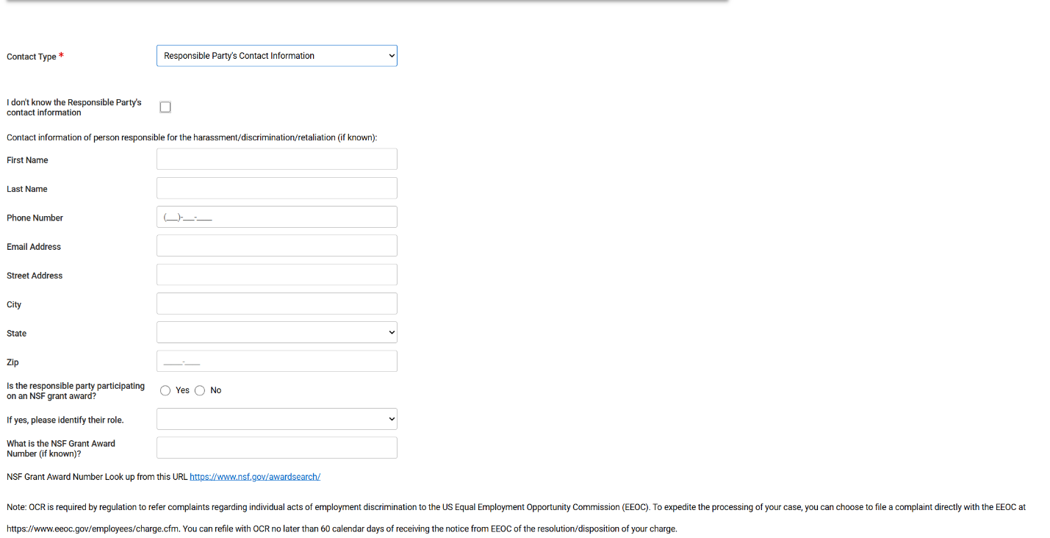Open the Contact Type dropdown
1050x538 pixels.
point(276,56)
